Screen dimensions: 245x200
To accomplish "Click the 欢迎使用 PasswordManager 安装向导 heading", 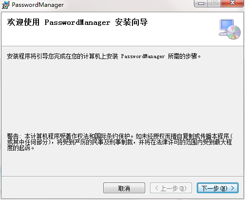I will coord(77,22).
